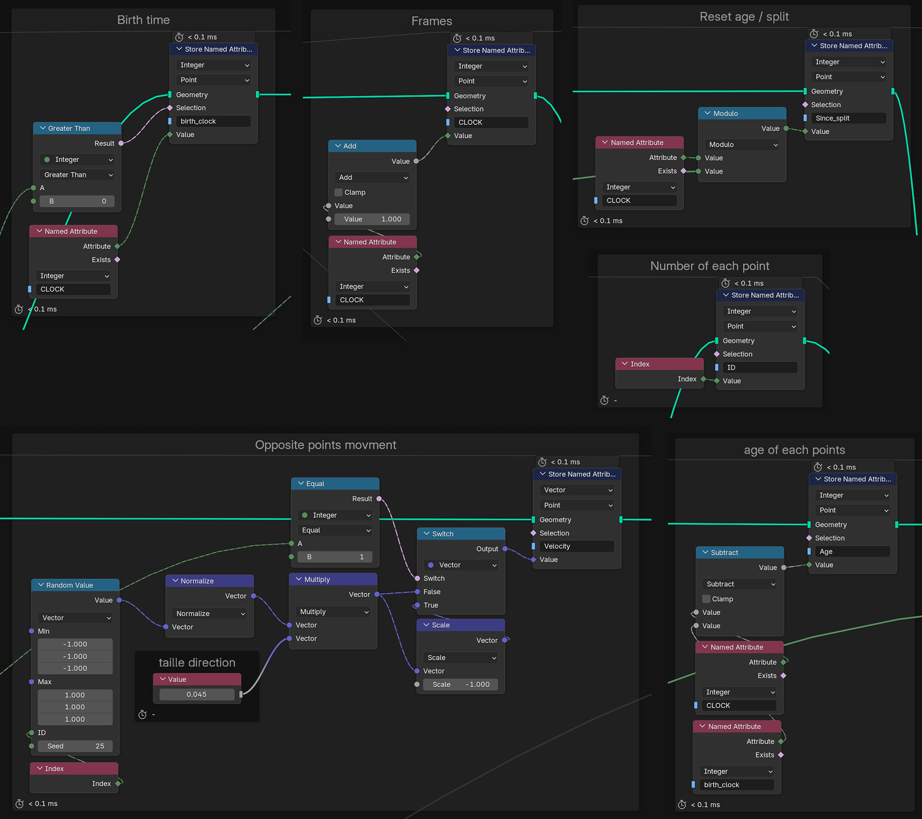
Task: Click the Seed 25 value field
Action: [75, 746]
